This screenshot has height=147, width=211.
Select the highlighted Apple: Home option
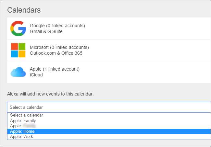(x=22, y=131)
